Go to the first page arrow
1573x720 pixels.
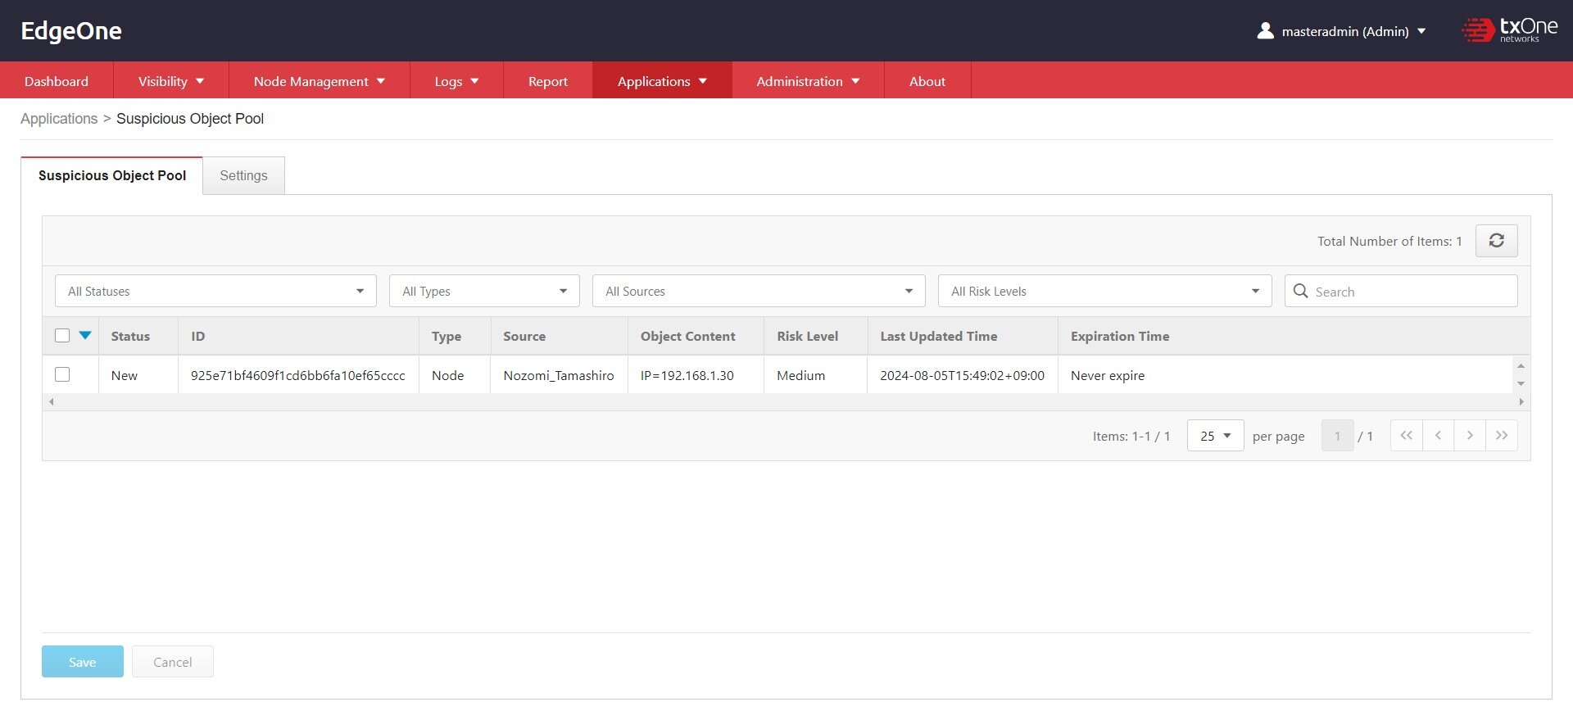click(1406, 436)
